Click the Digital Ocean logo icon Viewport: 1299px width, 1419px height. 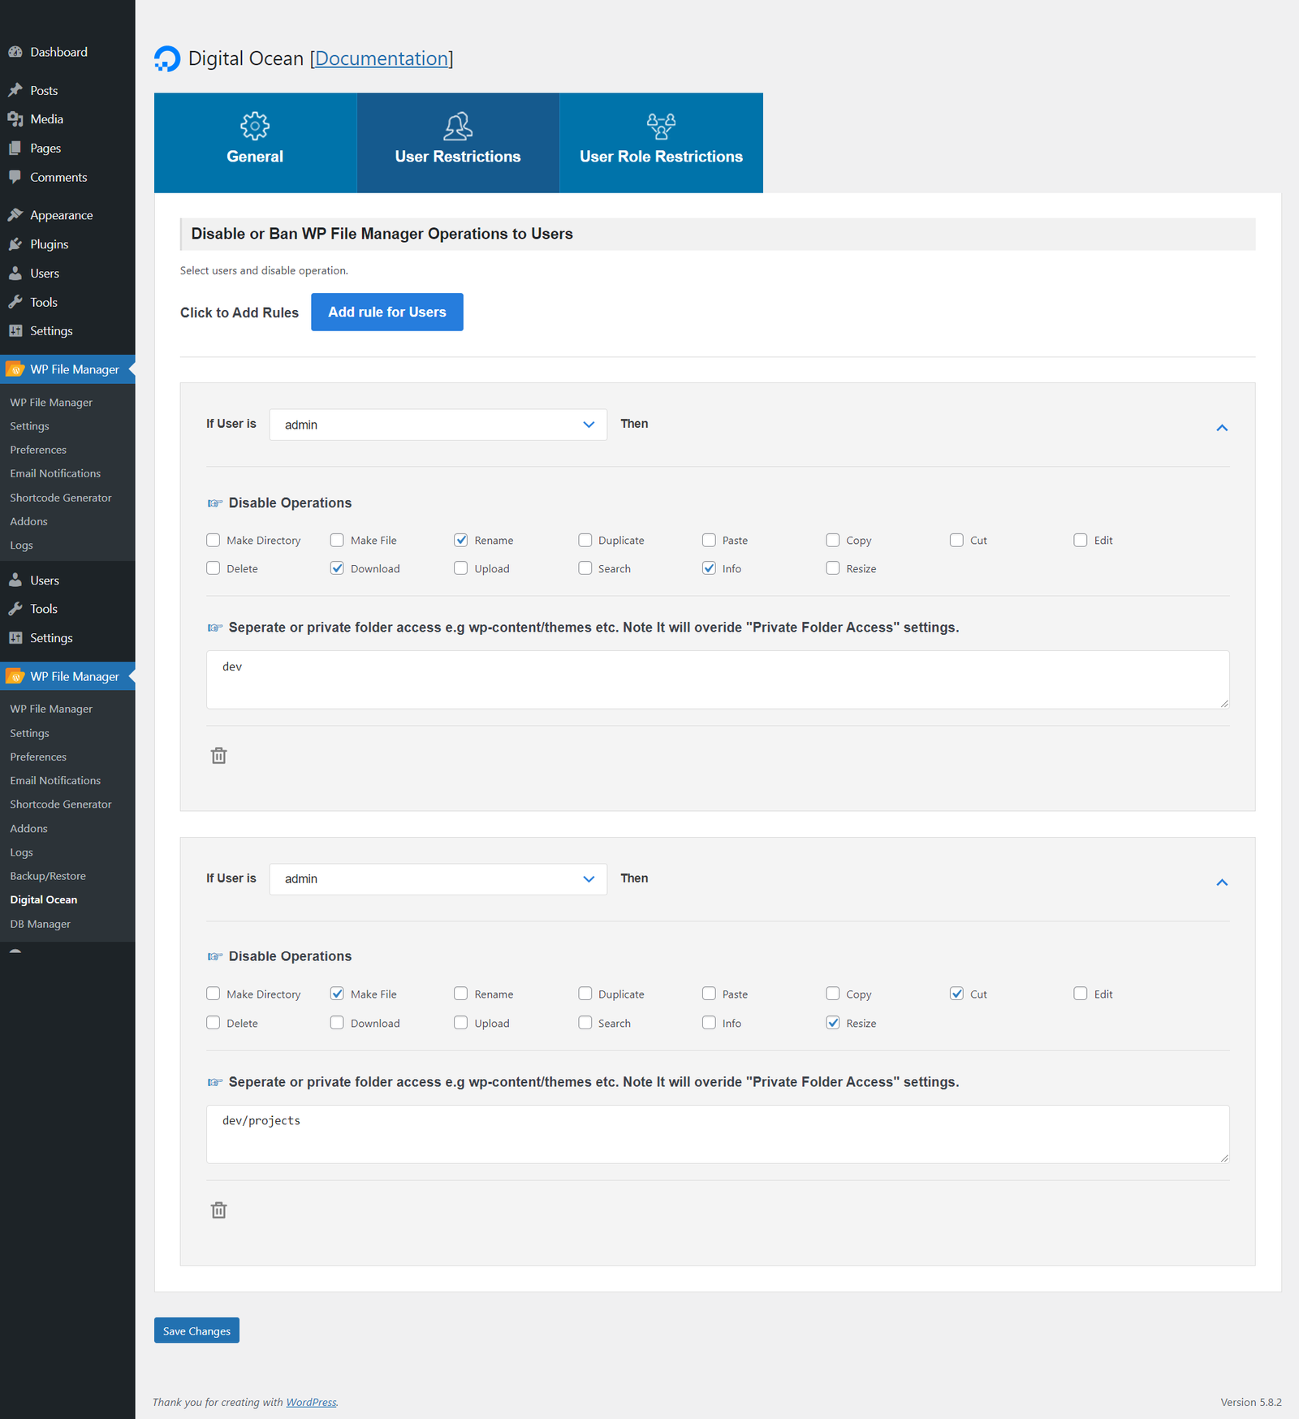pyautogui.click(x=167, y=58)
